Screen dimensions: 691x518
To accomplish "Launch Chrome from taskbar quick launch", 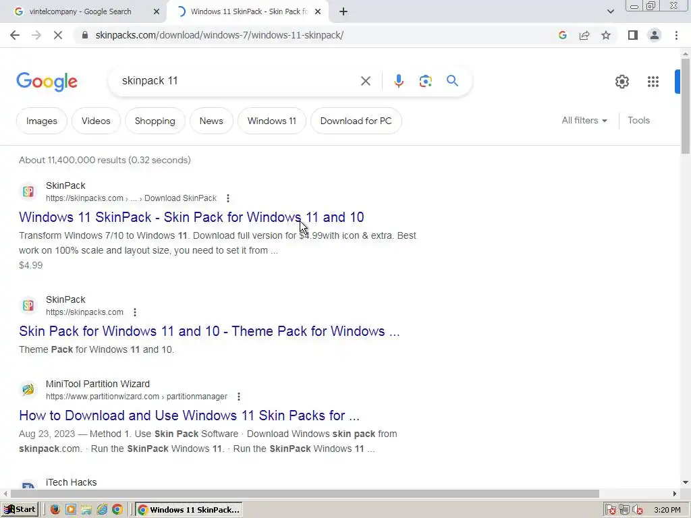I will pyautogui.click(x=117, y=510).
